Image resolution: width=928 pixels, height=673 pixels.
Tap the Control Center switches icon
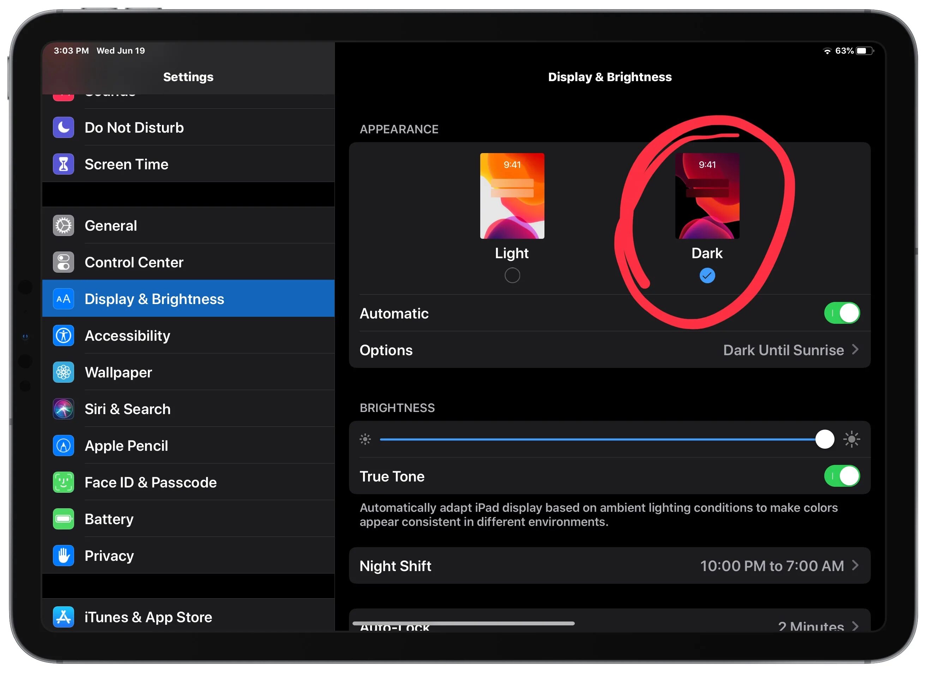(x=64, y=263)
